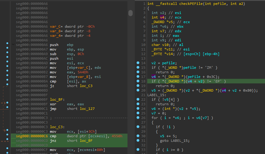Follow loc_BF reference in jnz instruction

point(86,141)
